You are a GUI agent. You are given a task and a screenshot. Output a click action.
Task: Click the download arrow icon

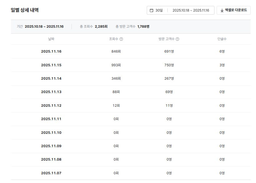[x=222, y=10]
